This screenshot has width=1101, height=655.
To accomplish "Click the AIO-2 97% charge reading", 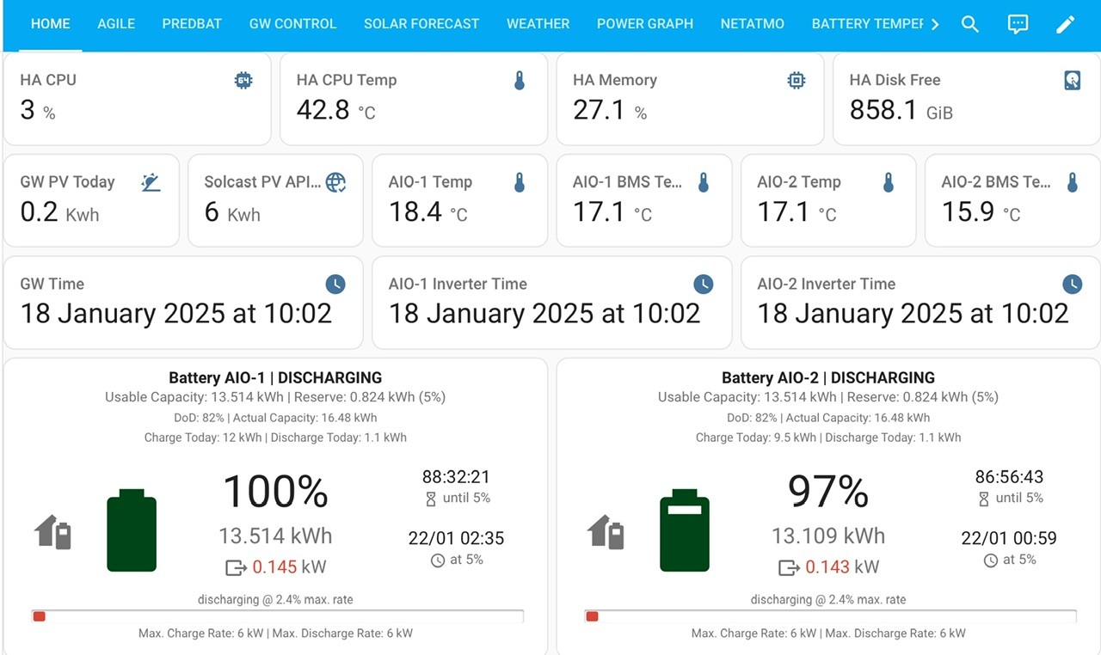I will pos(828,491).
